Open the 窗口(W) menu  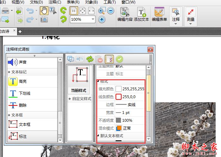pos(128,2)
